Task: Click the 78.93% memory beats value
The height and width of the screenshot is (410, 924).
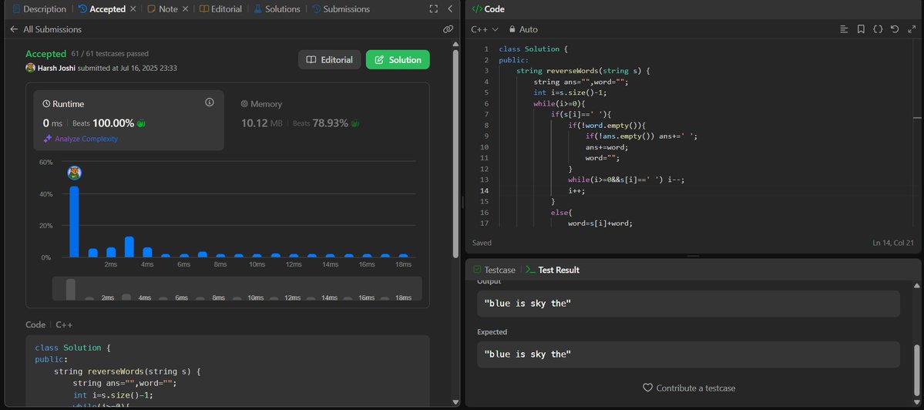Action: tap(330, 123)
